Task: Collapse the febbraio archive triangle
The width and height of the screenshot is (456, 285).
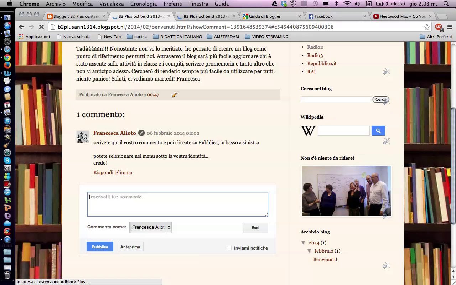Action: [309, 251]
